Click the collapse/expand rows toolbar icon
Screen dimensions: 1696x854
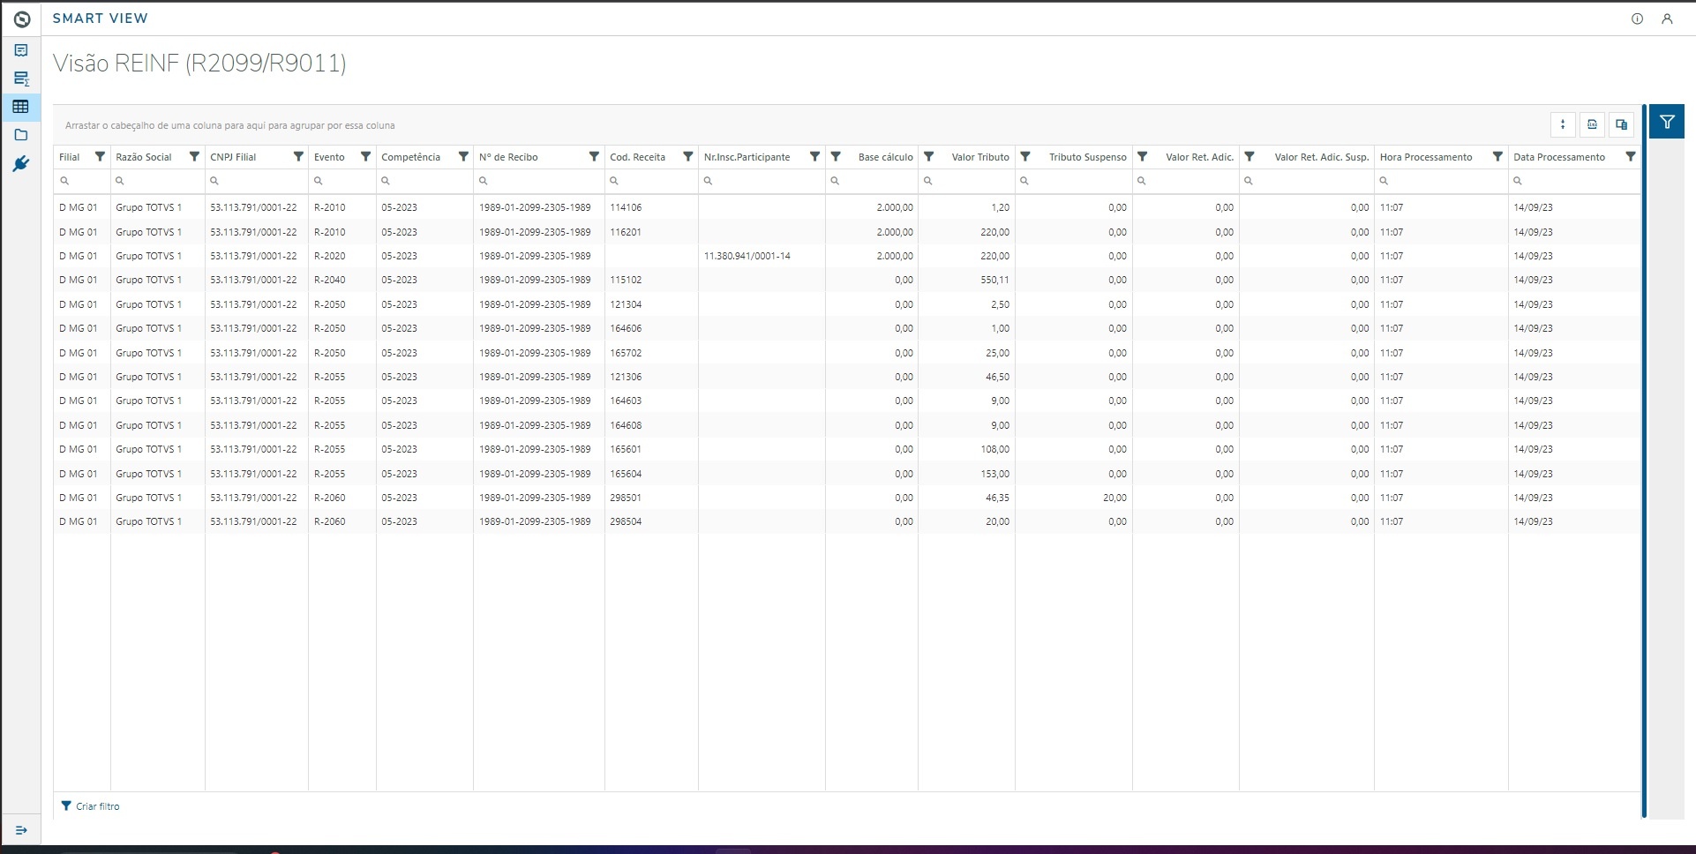(x=1563, y=124)
